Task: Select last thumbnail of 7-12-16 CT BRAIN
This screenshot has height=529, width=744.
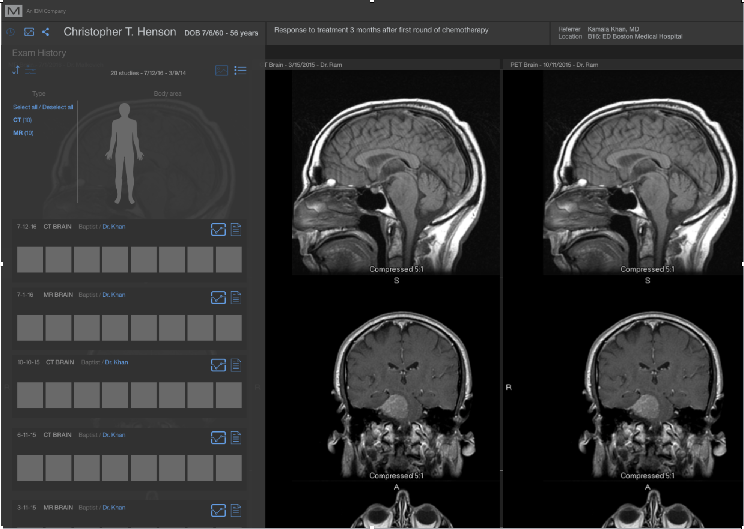Action: (x=229, y=260)
